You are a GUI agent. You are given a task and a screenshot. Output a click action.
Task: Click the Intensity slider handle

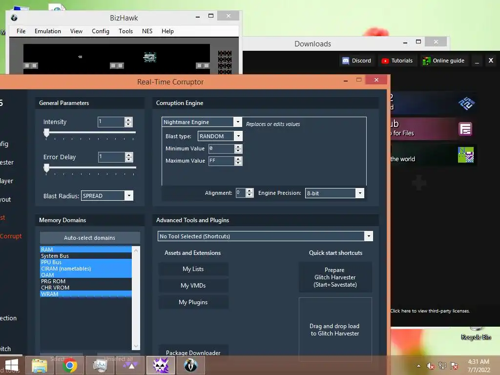point(46,133)
